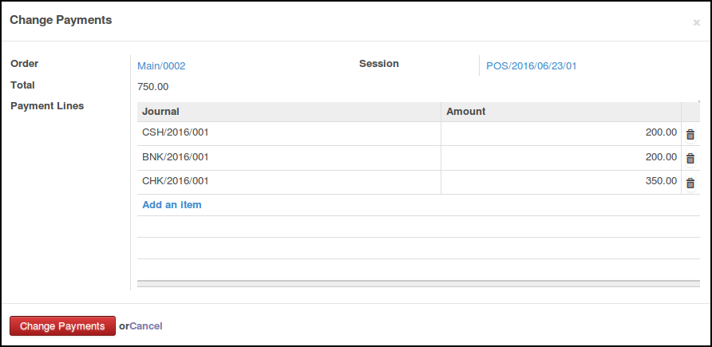
Task: Cancel the payment change
Action: (146, 326)
